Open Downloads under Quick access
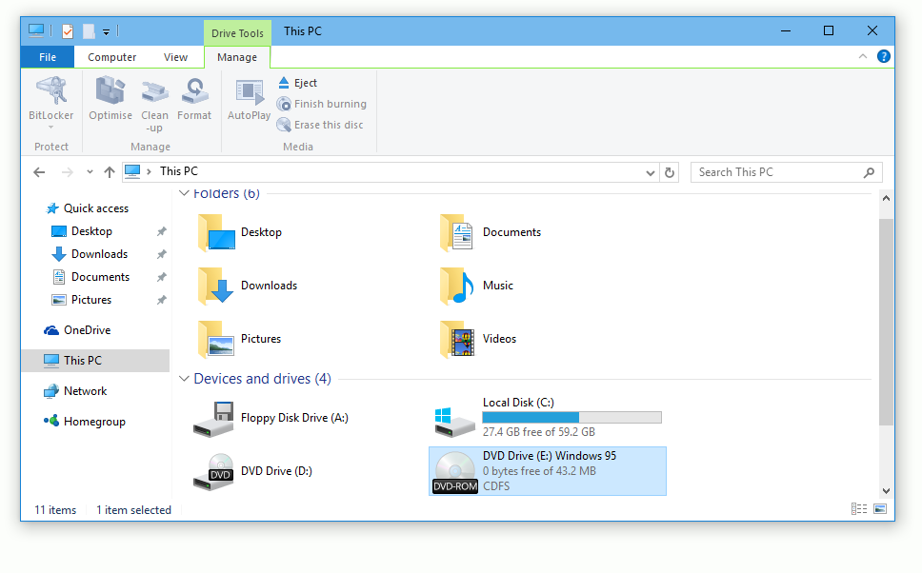The image size is (922, 573). click(90, 254)
